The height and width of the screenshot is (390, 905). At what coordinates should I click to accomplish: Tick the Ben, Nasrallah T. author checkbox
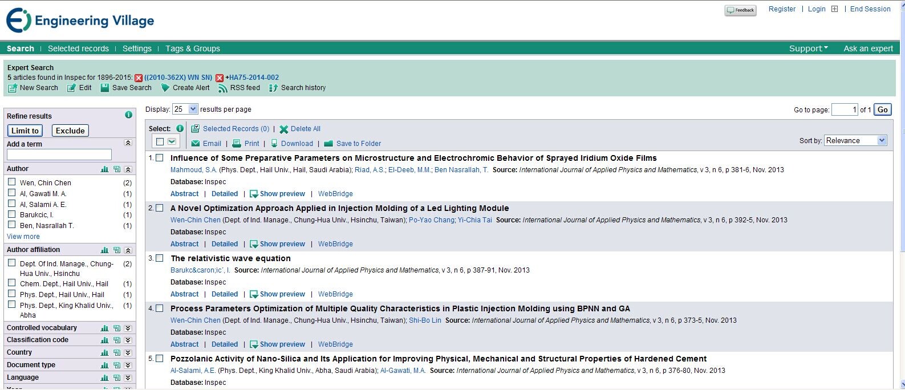tap(11, 225)
